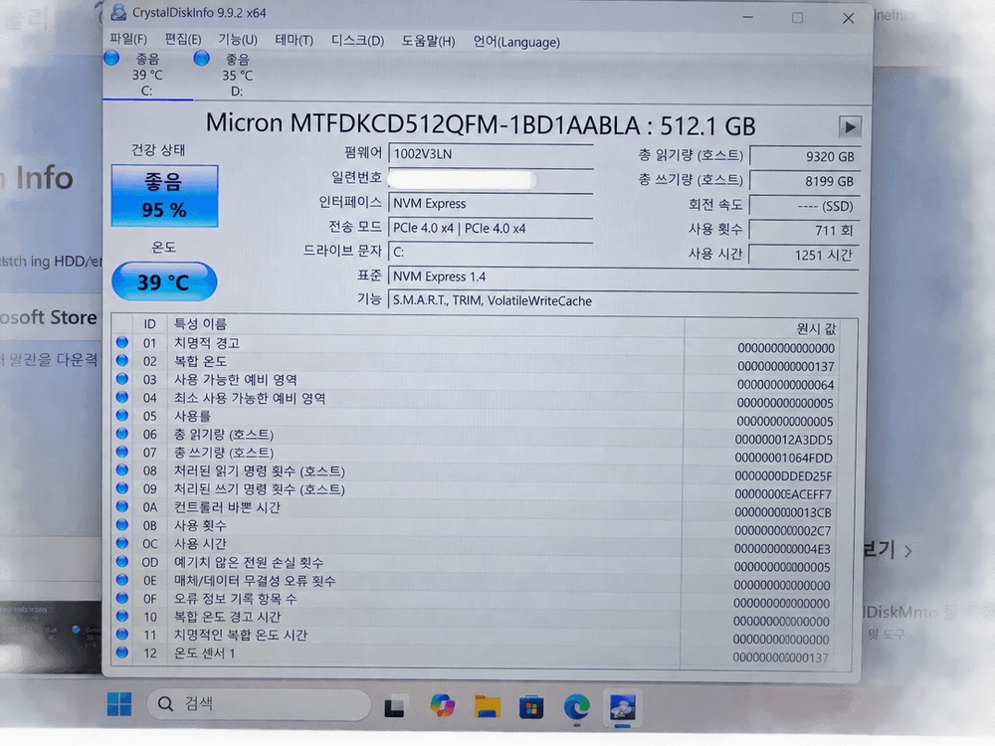
Task: Open Task View from the taskbar
Action: (x=395, y=706)
